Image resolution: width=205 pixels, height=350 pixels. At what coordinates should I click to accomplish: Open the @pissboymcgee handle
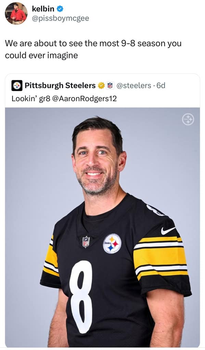point(60,18)
